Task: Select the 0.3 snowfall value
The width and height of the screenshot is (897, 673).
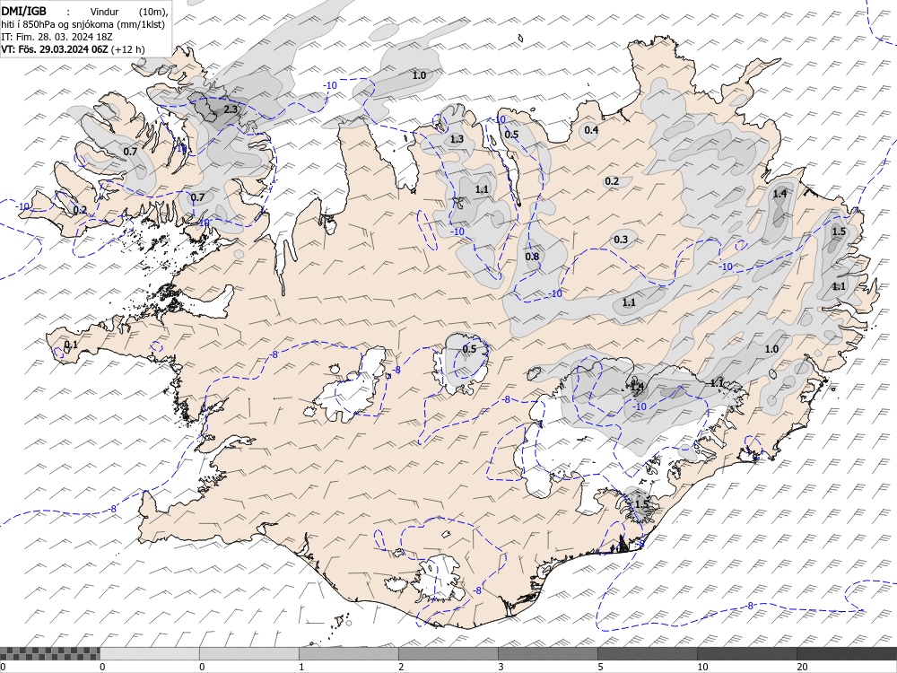Action: click(621, 240)
